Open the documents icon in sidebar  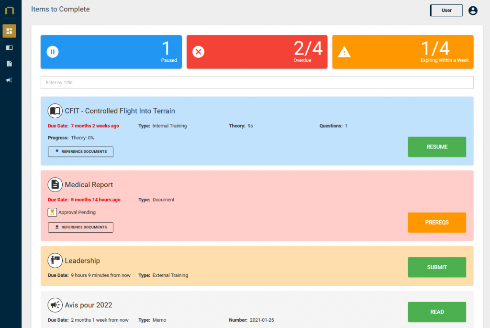(10, 64)
